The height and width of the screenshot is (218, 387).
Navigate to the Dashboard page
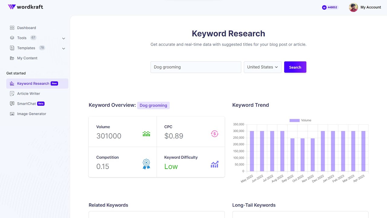pos(27,28)
